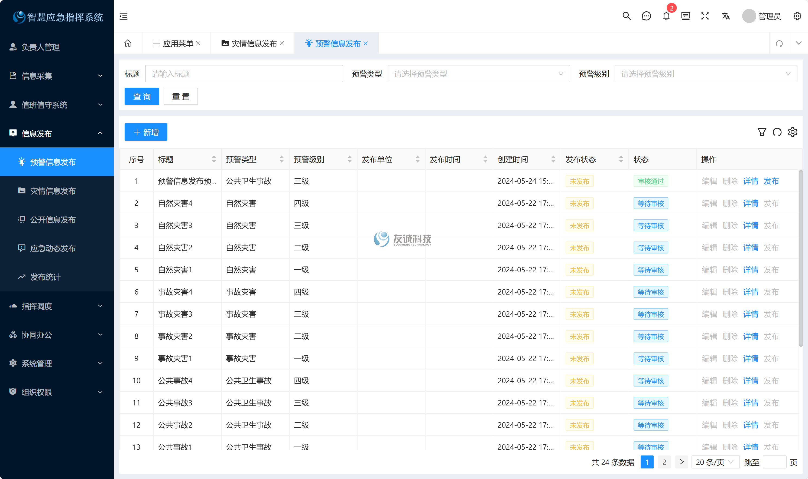Open the 预警级别 select box
The height and width of the screenshot is (479, 808).
[x=706, y=74]
